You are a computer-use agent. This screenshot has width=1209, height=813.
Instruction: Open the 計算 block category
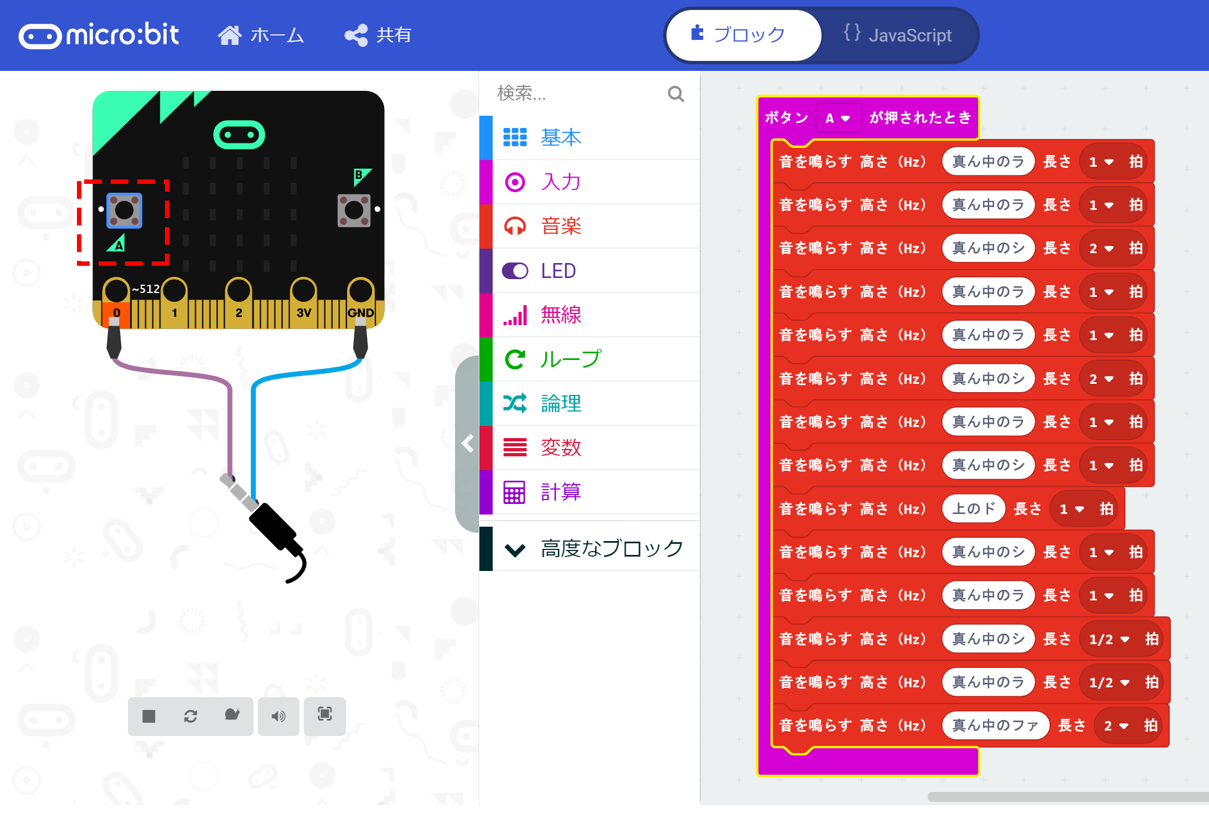click(x=560, y=492)
